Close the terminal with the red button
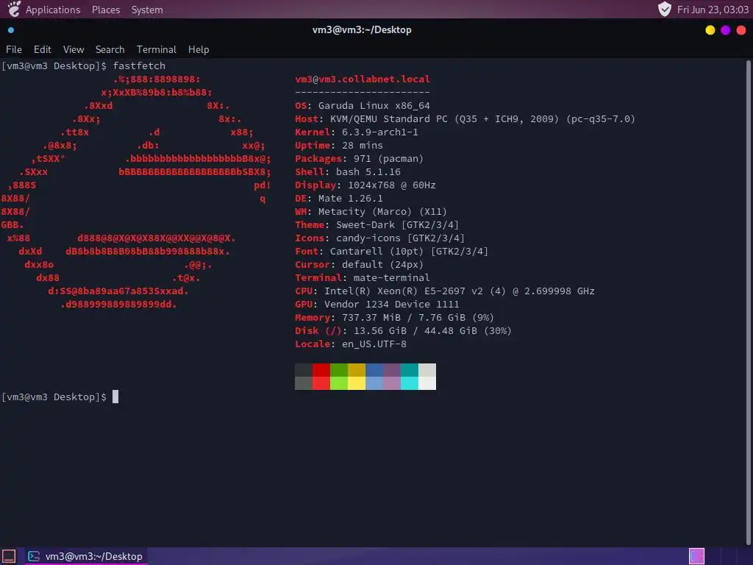 pos(741,29)
